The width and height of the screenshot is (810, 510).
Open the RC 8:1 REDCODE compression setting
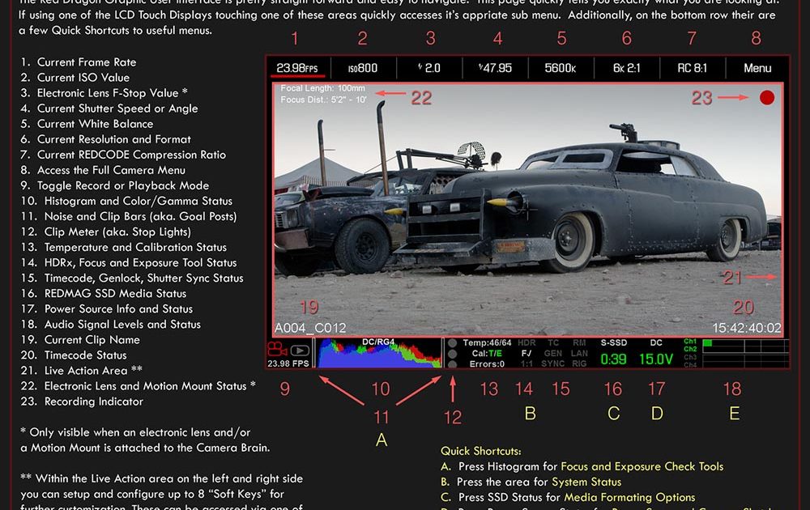point(693,68)
